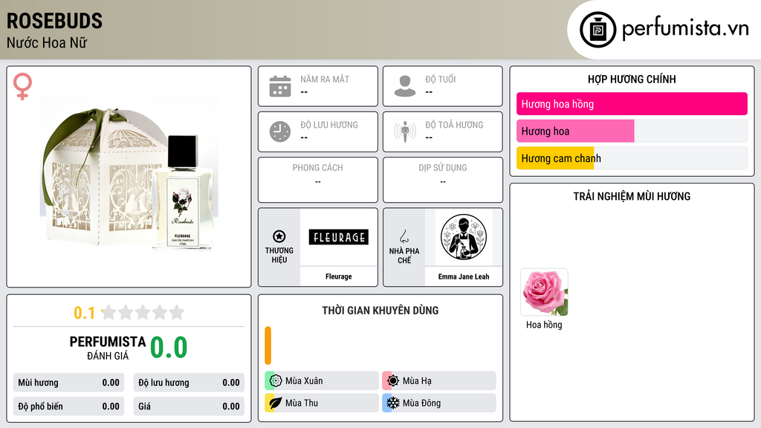Screen dimensions: 761x428
Task: Click the star badge icon above Thương hiệu
Action: 279,236
